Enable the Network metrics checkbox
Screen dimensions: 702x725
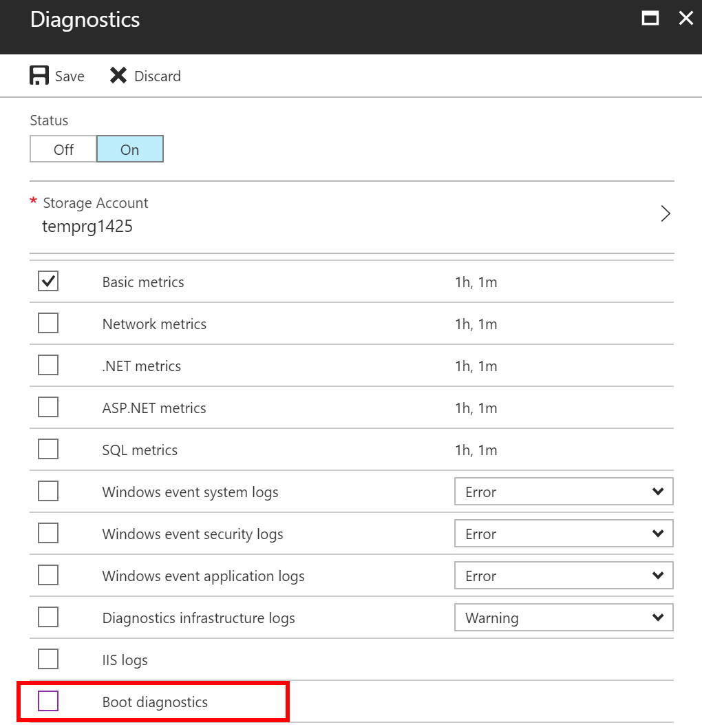48,324
